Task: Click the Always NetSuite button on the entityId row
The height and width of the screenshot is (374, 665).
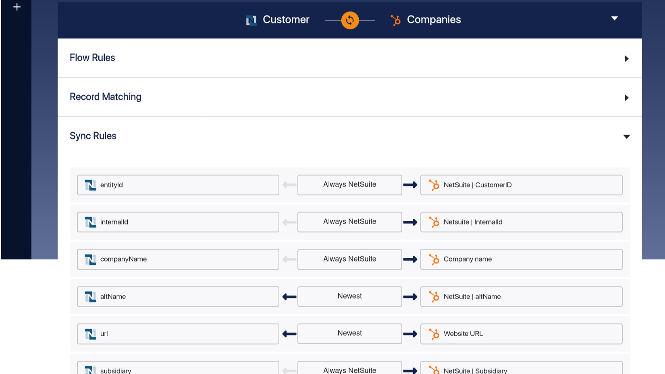Action: [x=349, y=185]
